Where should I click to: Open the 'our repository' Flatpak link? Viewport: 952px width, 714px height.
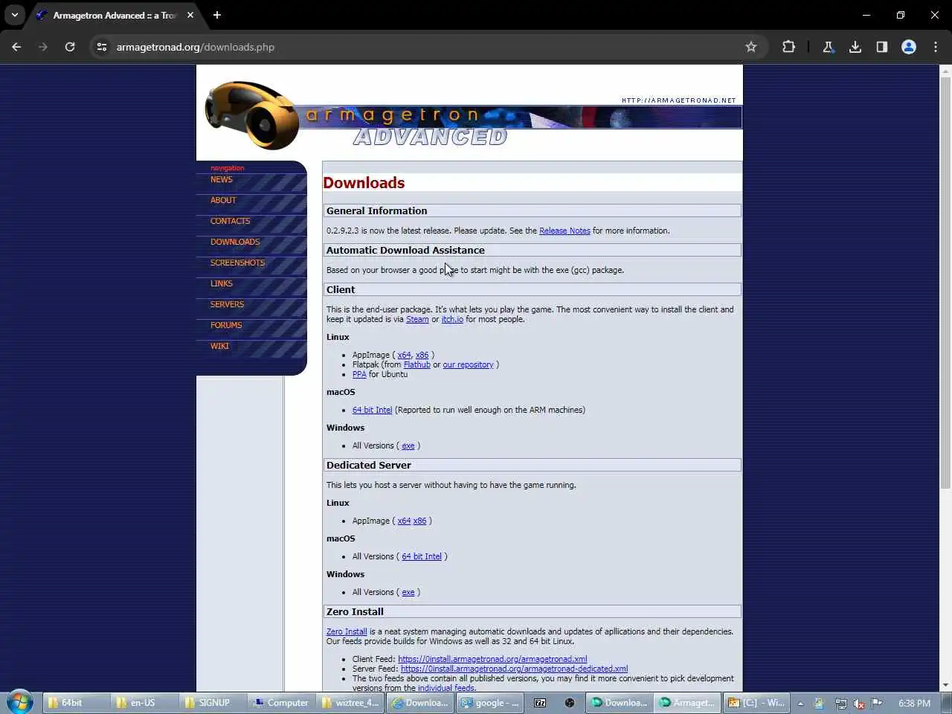click(468, 364)
